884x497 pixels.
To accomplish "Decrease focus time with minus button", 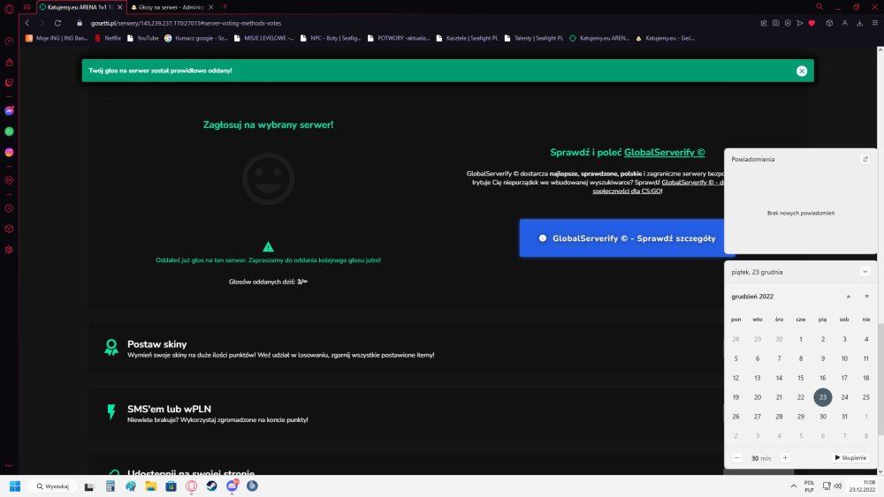I will (737, 457).
